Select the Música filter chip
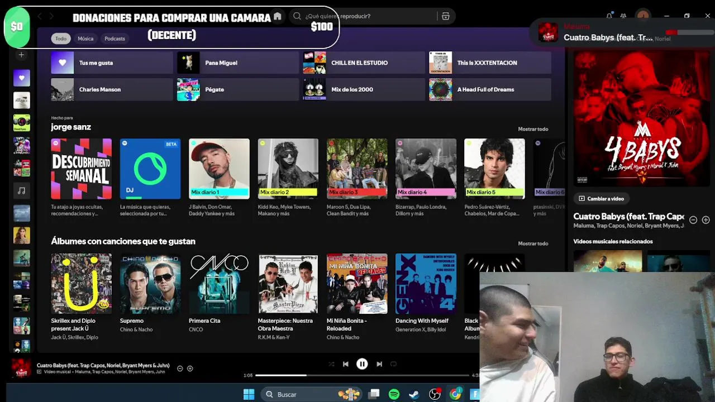The width and height of the screenshot is (715, 402). tap(85, 39)
